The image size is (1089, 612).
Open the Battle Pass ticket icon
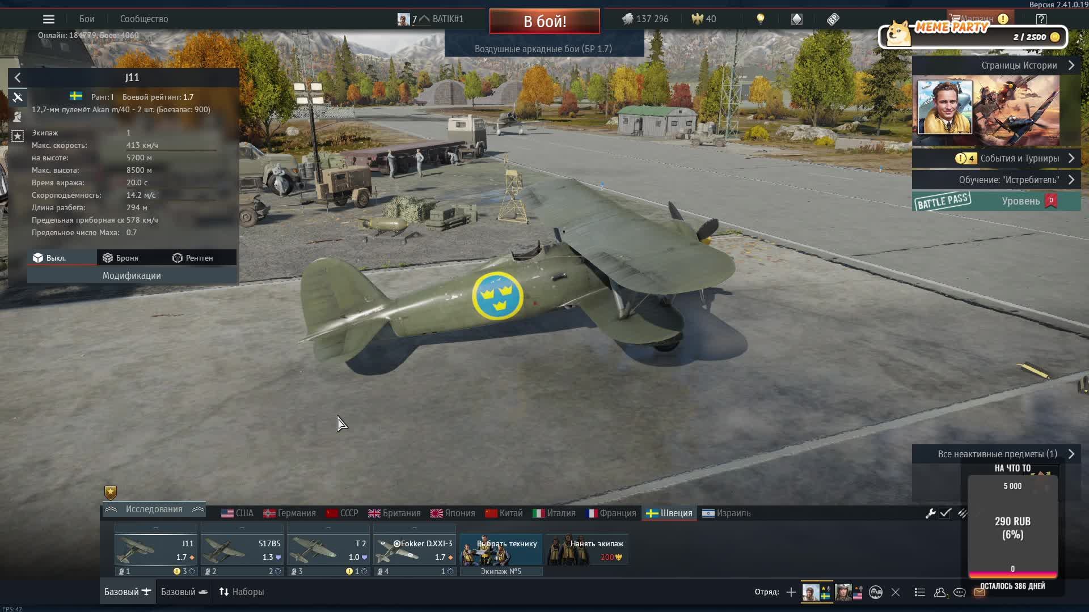point(833,19)
